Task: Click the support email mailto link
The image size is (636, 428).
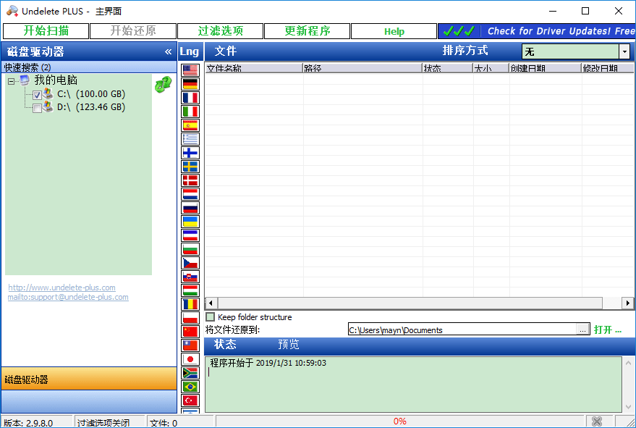Action: point(68,297)
